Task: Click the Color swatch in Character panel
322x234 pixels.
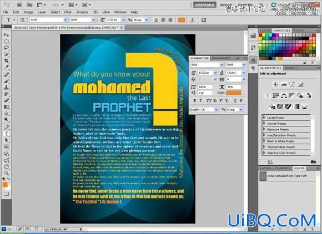Action: point(234,93)
